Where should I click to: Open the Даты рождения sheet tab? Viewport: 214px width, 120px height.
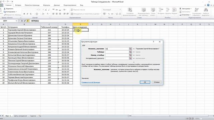coord(20,116)
